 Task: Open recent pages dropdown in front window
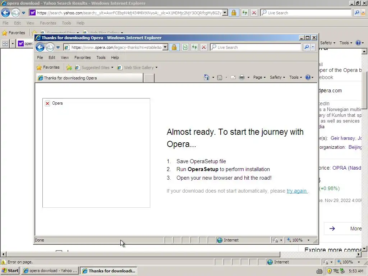[58, 47]
